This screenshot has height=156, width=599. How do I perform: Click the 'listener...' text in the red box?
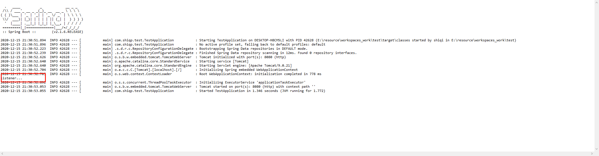12,78
